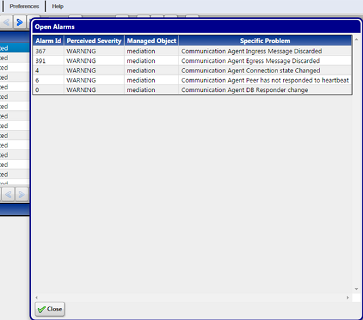Click Communication Agent Peer has not responded row
Image resolution: width=363 pixels, height=320 pixels.
tap(193, 80)
